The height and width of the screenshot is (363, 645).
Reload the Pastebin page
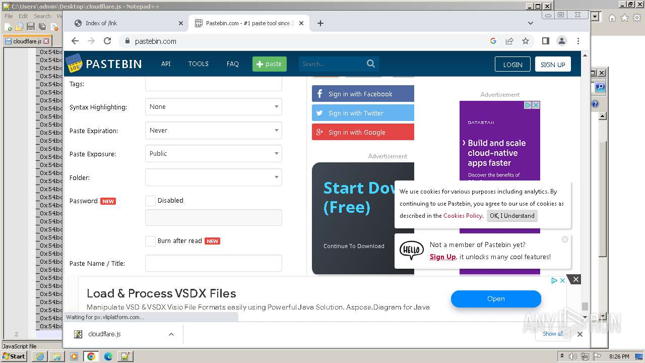pos(107,41)
